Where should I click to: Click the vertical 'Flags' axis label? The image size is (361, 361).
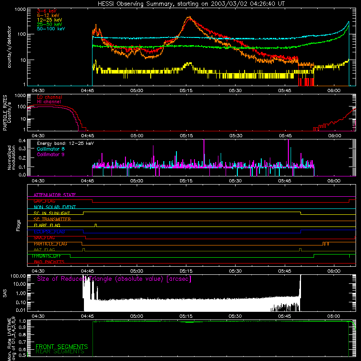(x=18, y=225)
